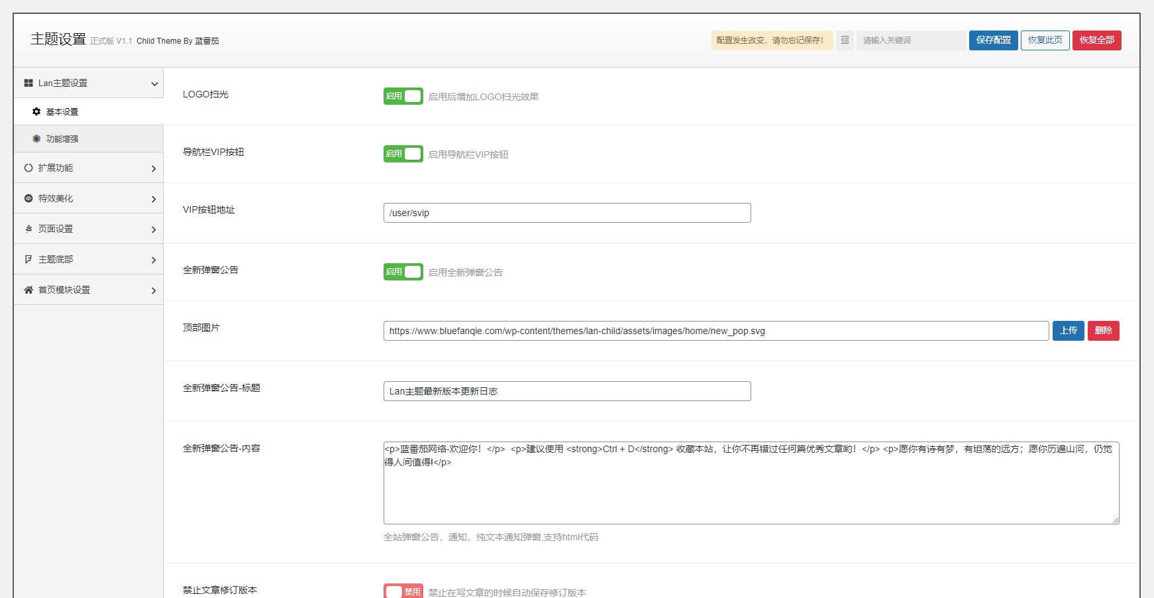Viewport: 1154px width, 598px height.
Task: Click the 扩展功能 circular icon
Action: [27, 168]
